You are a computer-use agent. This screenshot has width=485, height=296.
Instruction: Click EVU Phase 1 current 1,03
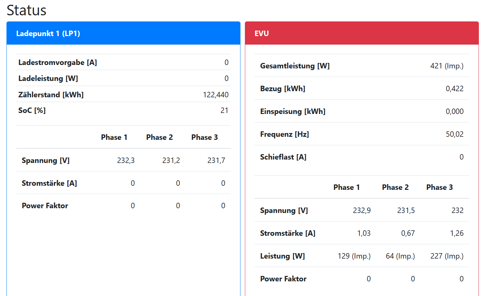tap(363, 233)
